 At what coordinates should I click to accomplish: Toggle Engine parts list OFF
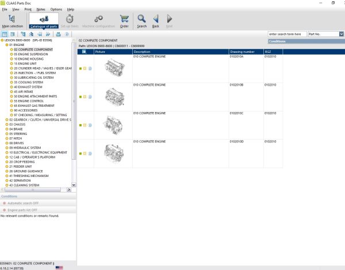23,210
